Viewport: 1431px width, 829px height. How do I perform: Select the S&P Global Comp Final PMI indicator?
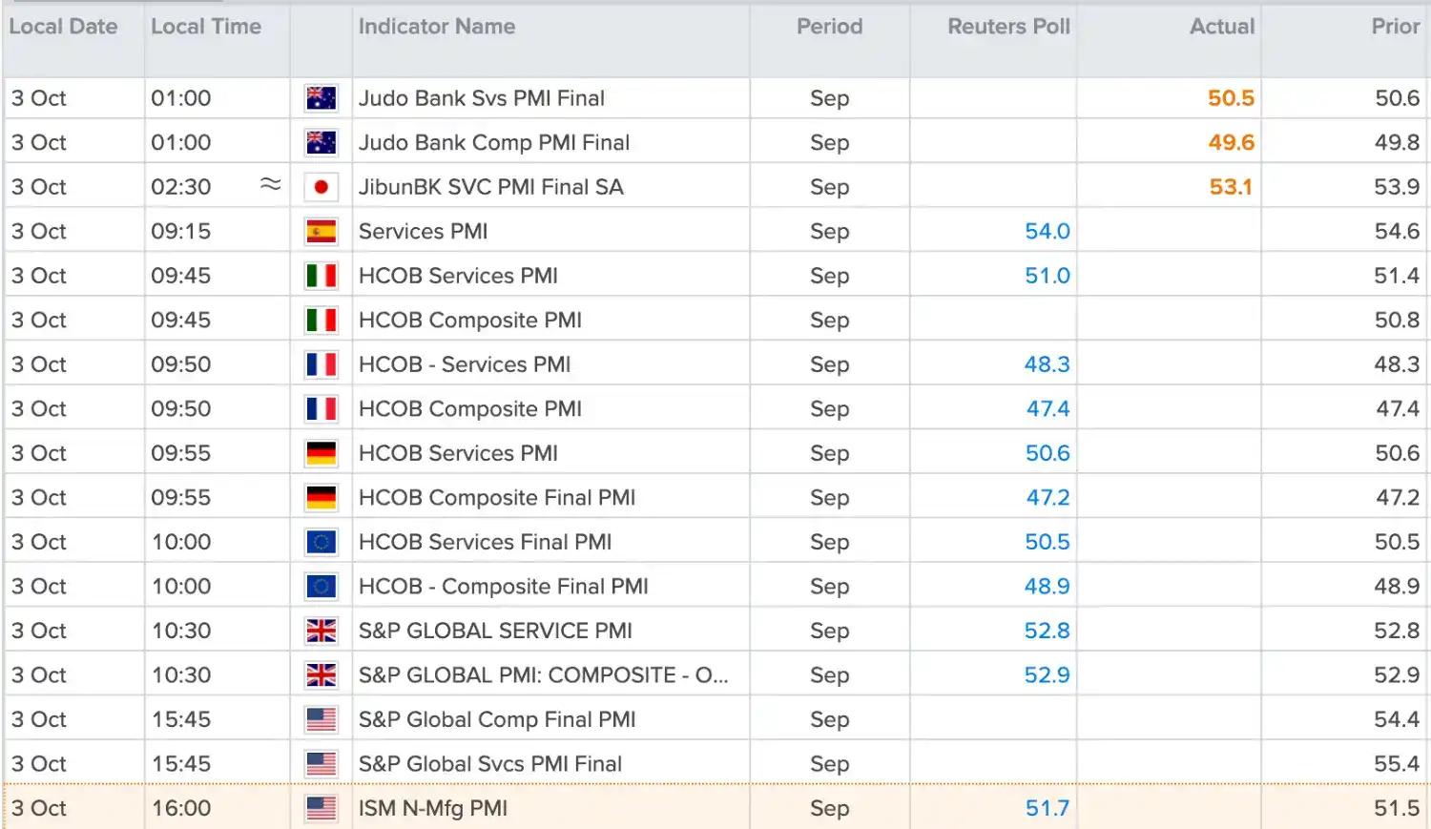pyautogui.click(x=497, y=719)
